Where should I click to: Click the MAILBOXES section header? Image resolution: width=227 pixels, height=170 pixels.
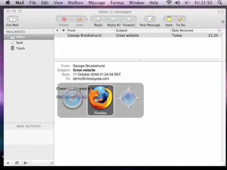(x=16, y=32)
